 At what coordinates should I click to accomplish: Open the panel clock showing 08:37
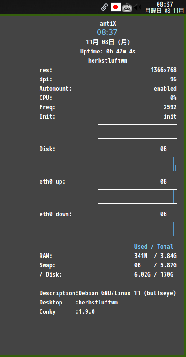[x=165, y=4]
